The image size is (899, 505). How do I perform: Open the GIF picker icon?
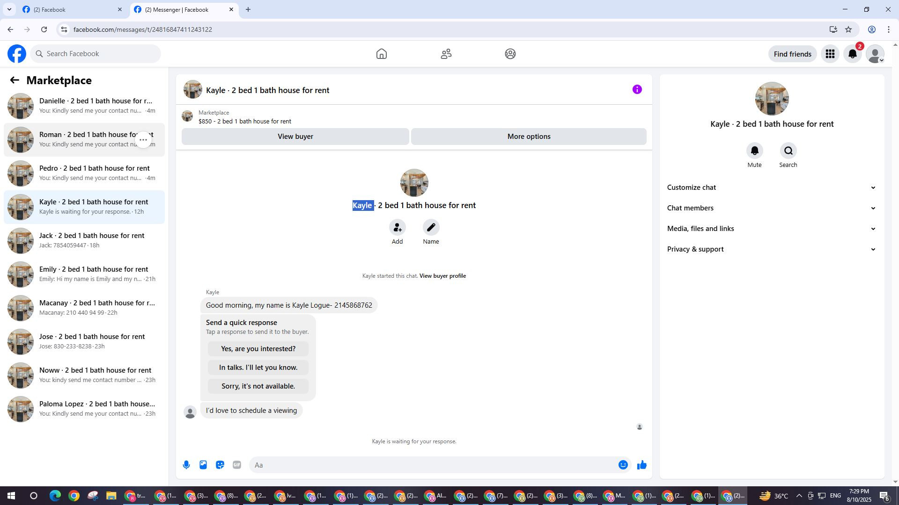pyautogui.click(x=237, y=465)
